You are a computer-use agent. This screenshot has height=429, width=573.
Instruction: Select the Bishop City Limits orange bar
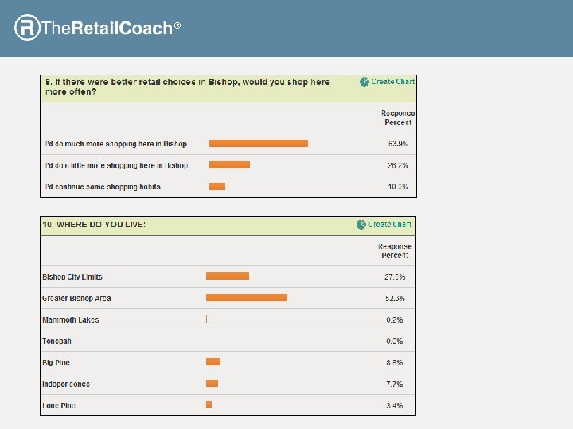pyautogui.click(x=228, y=276)
